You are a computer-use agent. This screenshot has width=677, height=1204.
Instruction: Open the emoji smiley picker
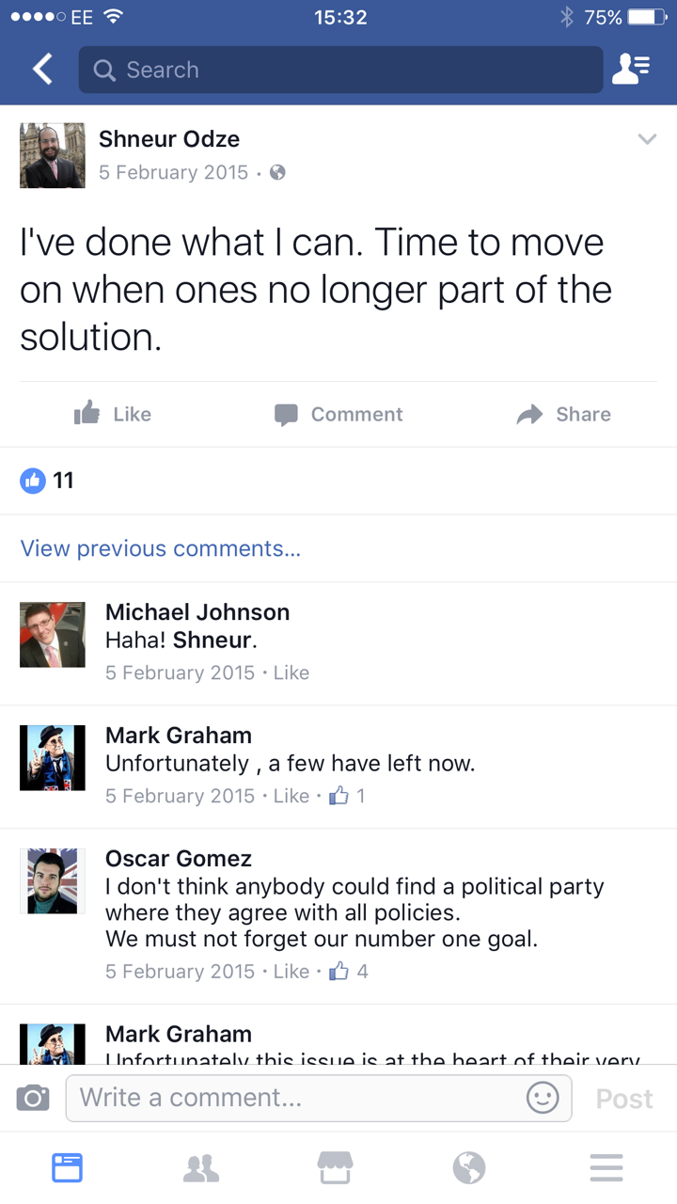pyautogui.click(x=543, y=1098)
